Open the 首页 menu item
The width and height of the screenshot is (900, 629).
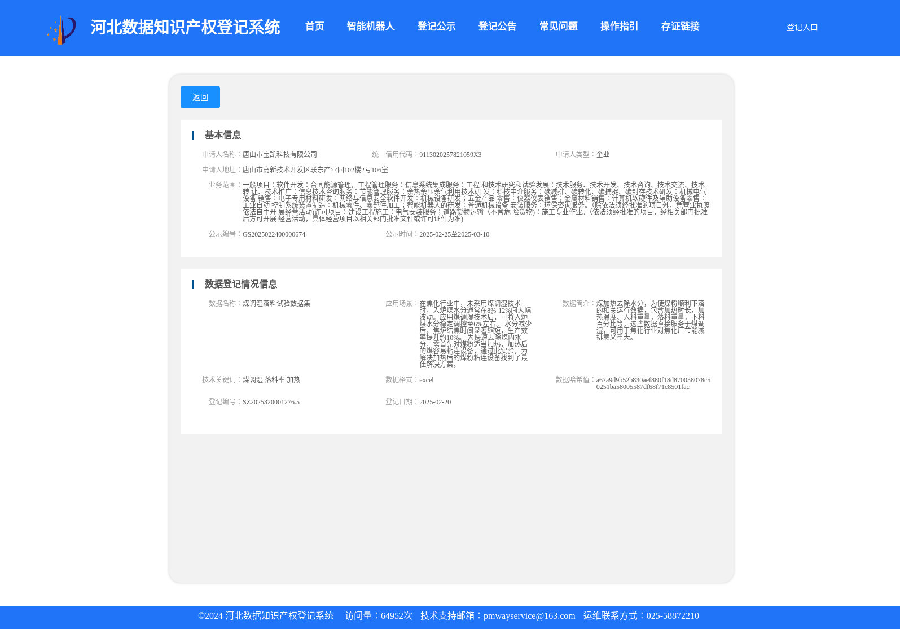315,27
